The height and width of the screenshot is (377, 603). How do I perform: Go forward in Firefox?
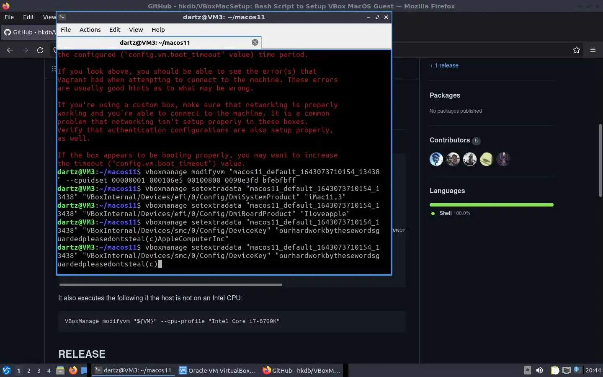pos(25,50)
